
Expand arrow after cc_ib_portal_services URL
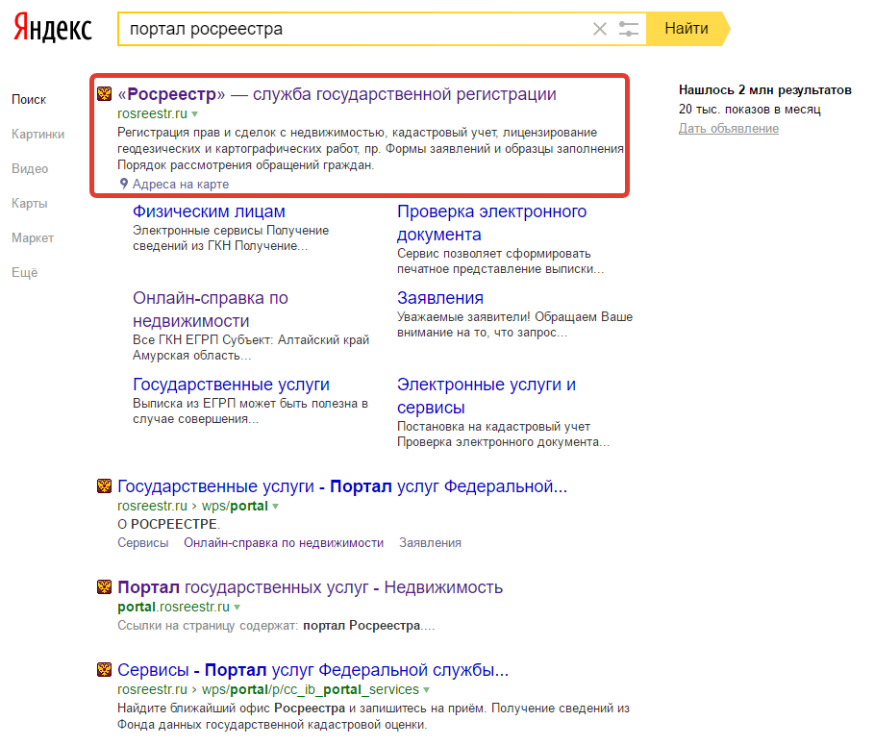tap(426, 690)
